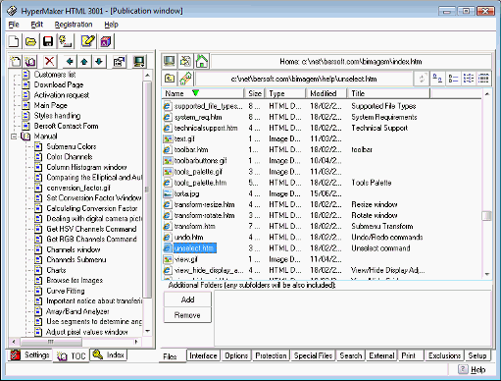Select Customers list in TOC tree
The image size is (501, 381).
coord(55,75)
